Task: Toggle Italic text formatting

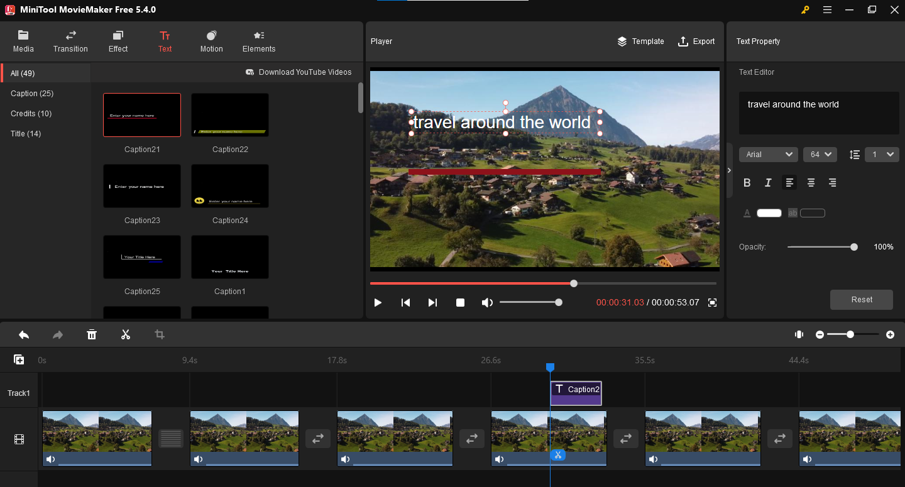Action: 768,183
